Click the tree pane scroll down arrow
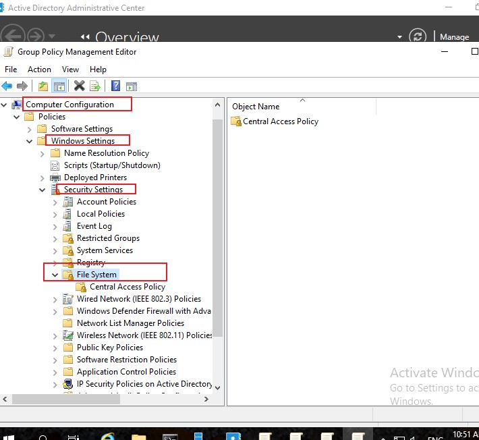 point(217,388)
